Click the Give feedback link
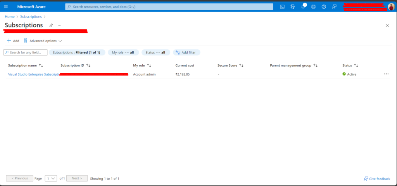Image resolution: width=397 pixels, height=186 pixels. pos(377,179)
